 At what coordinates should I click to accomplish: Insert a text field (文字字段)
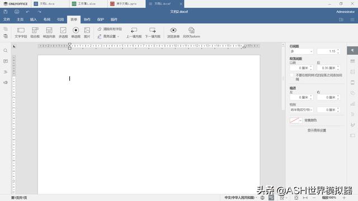(x=21, y=32)
